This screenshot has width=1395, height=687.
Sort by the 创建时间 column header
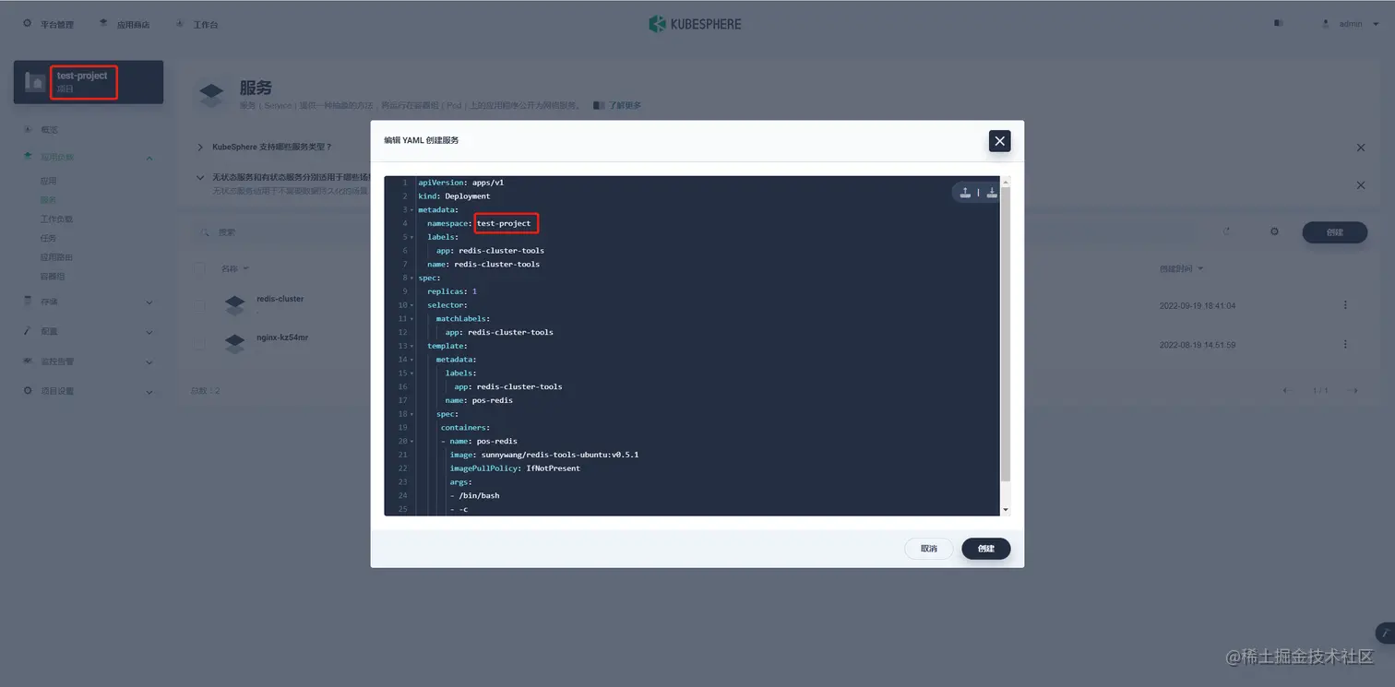pyautogui.click(x=1181, y=268)
